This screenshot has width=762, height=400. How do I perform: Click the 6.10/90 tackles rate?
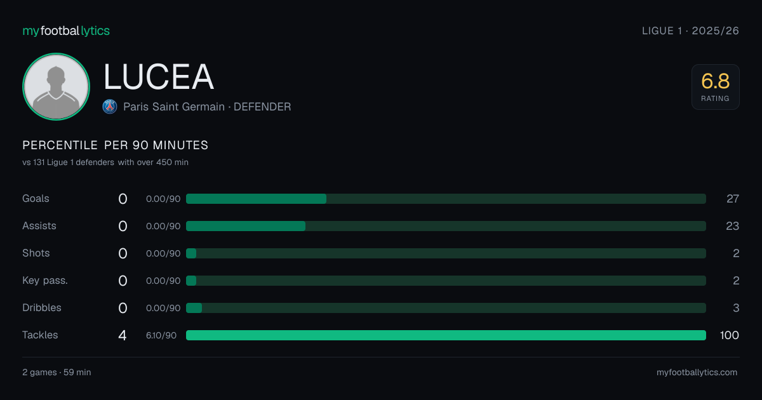coord(161,335)
